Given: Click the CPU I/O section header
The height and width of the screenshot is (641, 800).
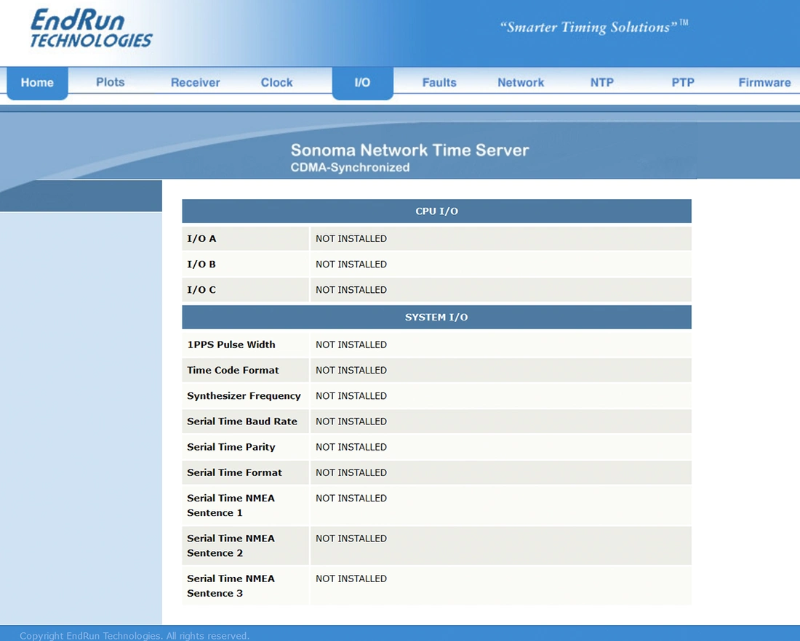Looking at the screenshot, I should (437, 211).
